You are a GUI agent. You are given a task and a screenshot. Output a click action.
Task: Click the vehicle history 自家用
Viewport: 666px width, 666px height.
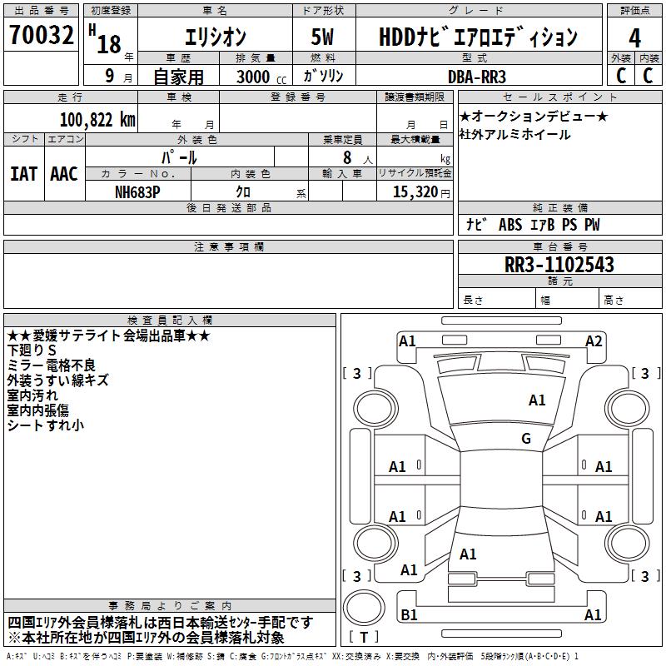pyautogui.click(x=178, y=77)
